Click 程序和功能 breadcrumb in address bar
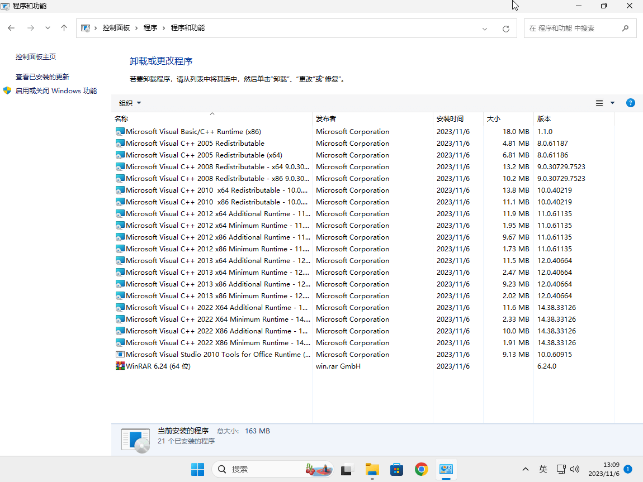 [x=188, y=28]
